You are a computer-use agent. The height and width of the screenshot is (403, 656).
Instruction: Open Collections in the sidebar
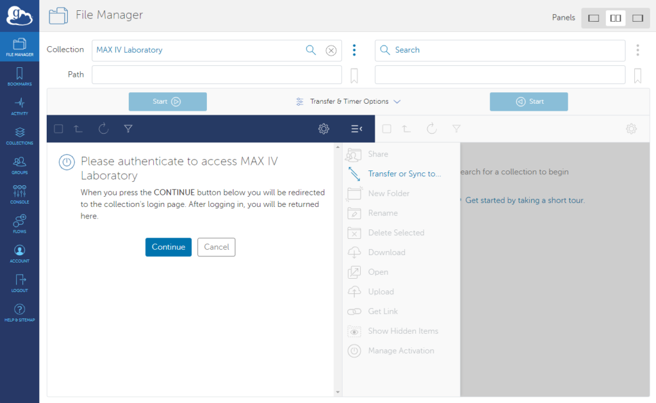[x=20, y=136]
